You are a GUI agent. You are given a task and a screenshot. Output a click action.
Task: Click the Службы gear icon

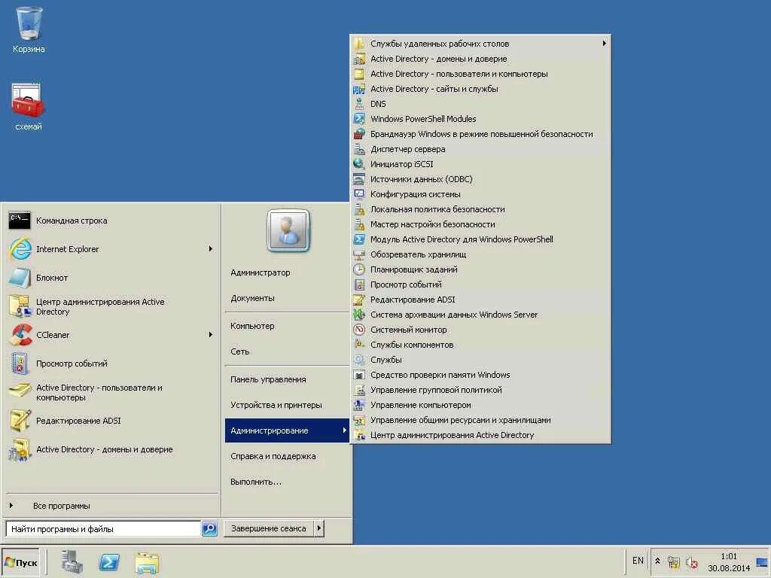coord(359,360)
